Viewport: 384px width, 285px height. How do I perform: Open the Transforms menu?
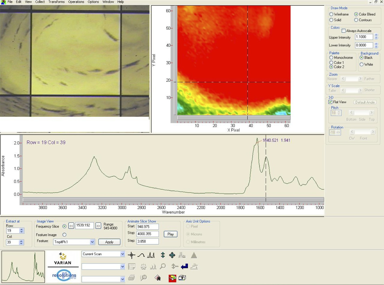pos(56,2)
